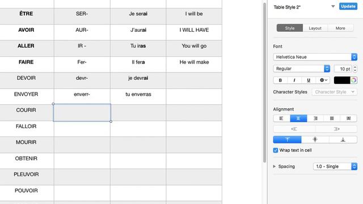
Task: Select the COURIR cell
Action: pyautogui.click(x=26, y=112)
